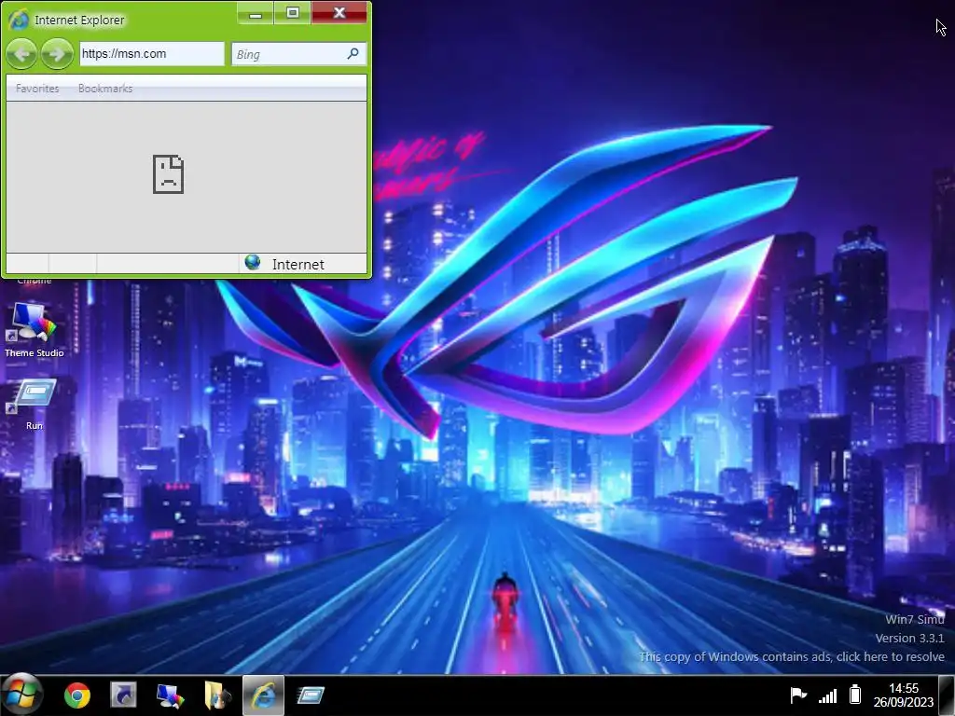
Task: Click 'click here to resolve' ads notice
Action: click(x=890, y=657)
